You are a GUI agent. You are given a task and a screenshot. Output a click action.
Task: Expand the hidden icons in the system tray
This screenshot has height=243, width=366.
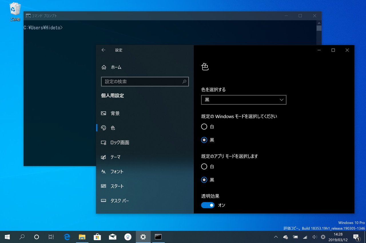[x=276, y=237]
